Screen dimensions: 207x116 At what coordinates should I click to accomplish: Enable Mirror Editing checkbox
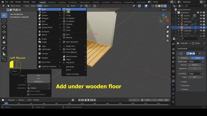[28, 91]
